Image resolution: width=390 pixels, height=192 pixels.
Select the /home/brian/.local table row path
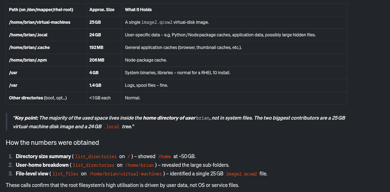(28, 35)
